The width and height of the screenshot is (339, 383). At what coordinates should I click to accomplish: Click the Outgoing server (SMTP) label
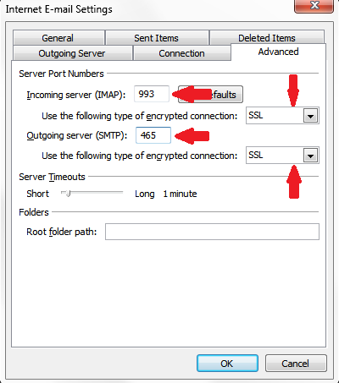77,135
